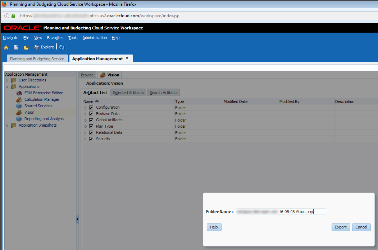Open the View menu
The image size is (378, 250).
(x=38, y=38)
